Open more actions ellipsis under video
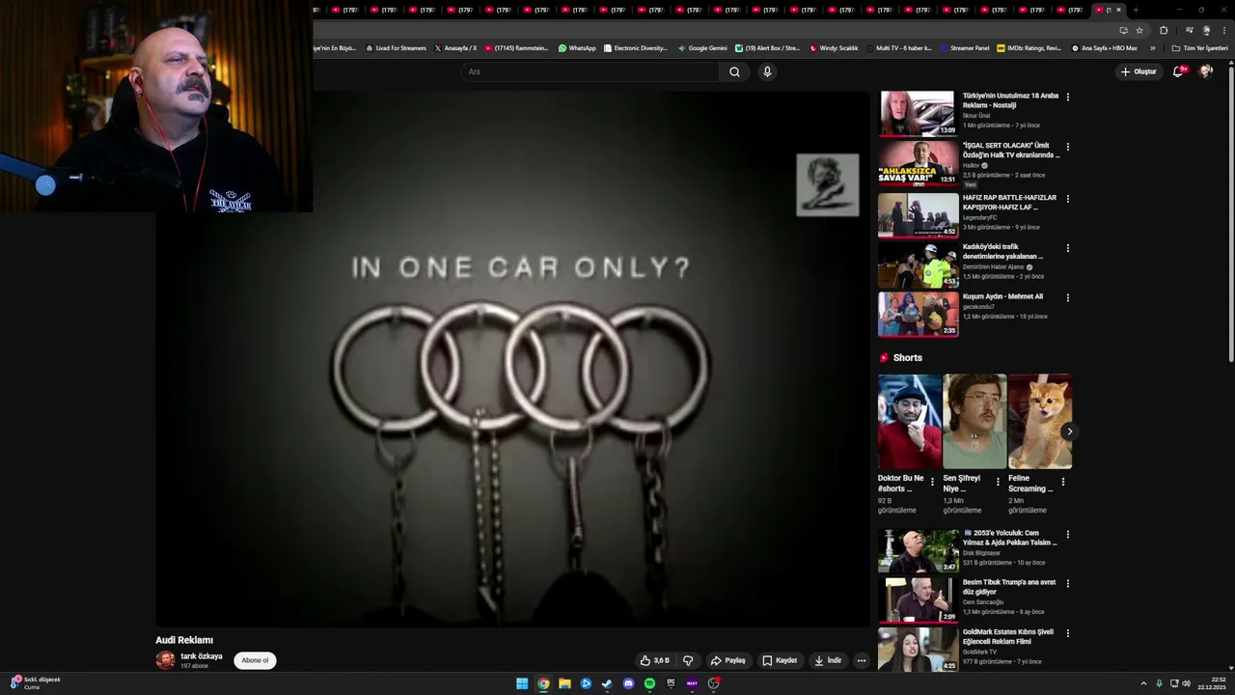This screenshot has height=695, width=1235. (862, 660)
